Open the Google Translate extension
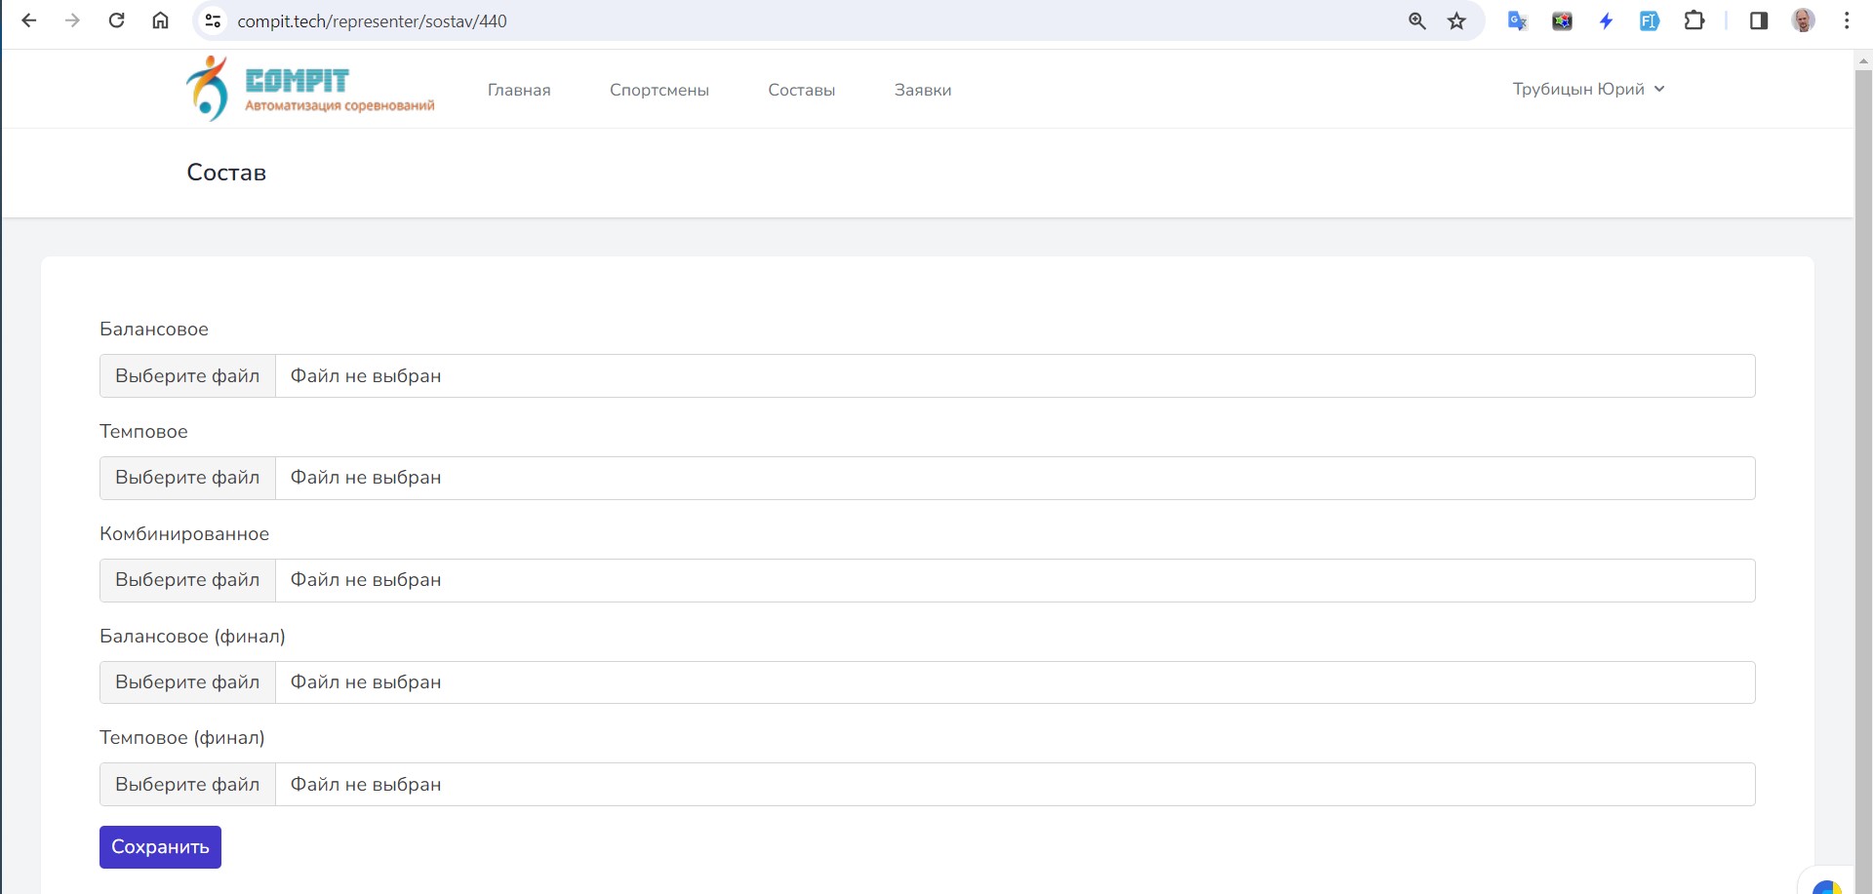 (1517, 20)
